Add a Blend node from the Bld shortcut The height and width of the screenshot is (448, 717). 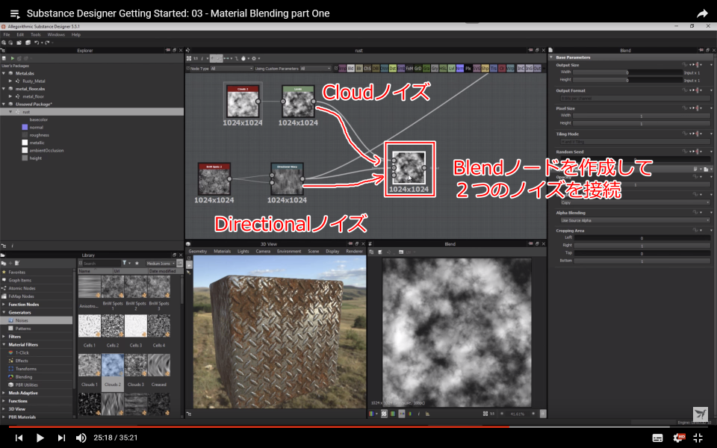click(x=351, y=69)
